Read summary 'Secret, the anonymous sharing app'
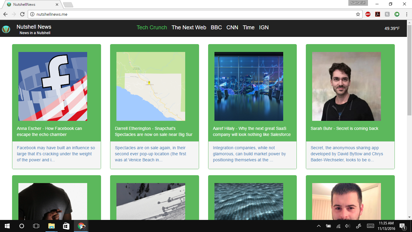Image resolution: width=412 pixels, height=232 pixels. pyautogui.click(x=347, y=154)
